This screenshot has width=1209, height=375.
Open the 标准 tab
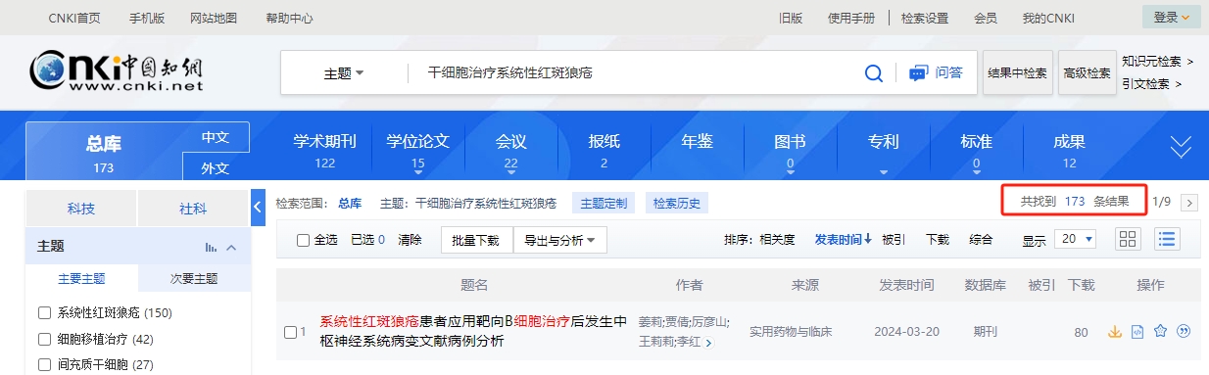click(x=976, y=150)
